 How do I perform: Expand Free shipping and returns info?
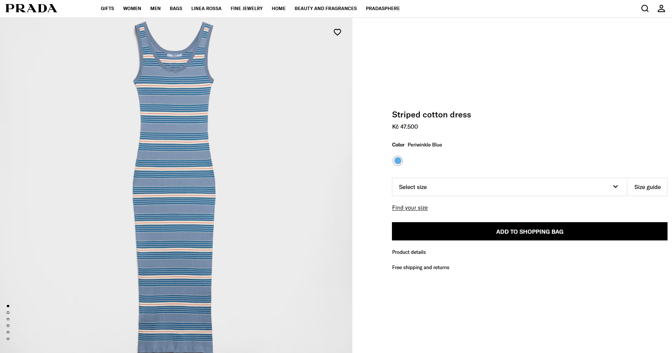click(x=420, y=267)
